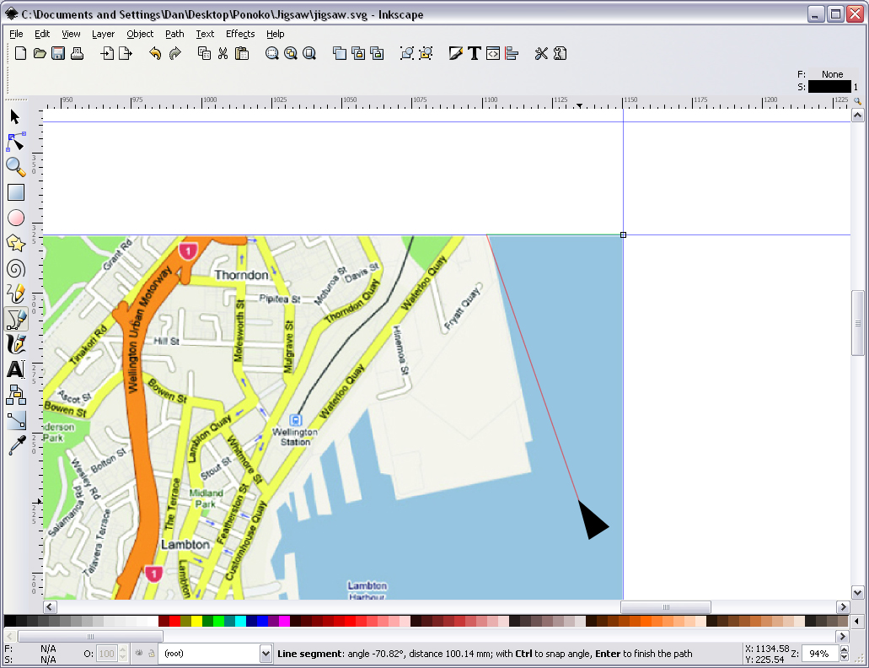Toggle the layer lock icon
869x668 pixels.
151,654
